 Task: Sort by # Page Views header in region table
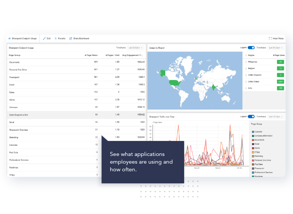(279, 55)
